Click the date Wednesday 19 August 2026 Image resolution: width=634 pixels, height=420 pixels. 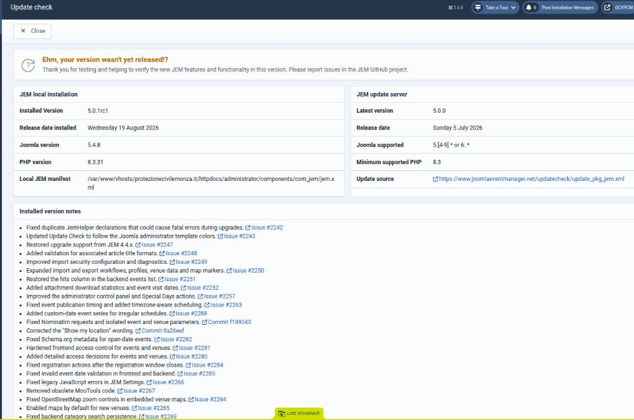tap(123, 128)
